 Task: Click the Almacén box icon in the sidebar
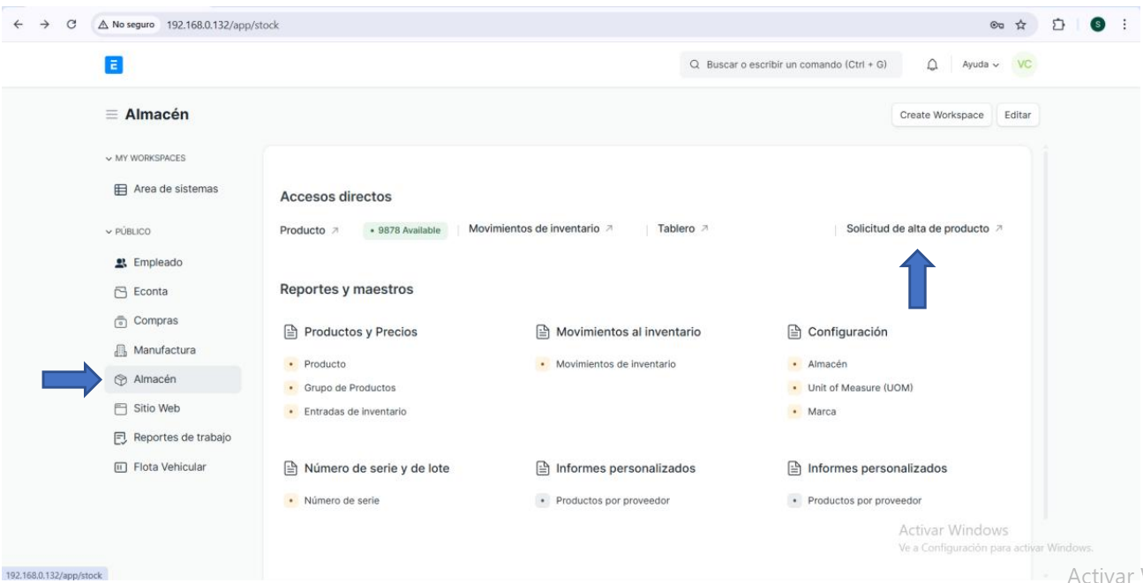[121, 379]
